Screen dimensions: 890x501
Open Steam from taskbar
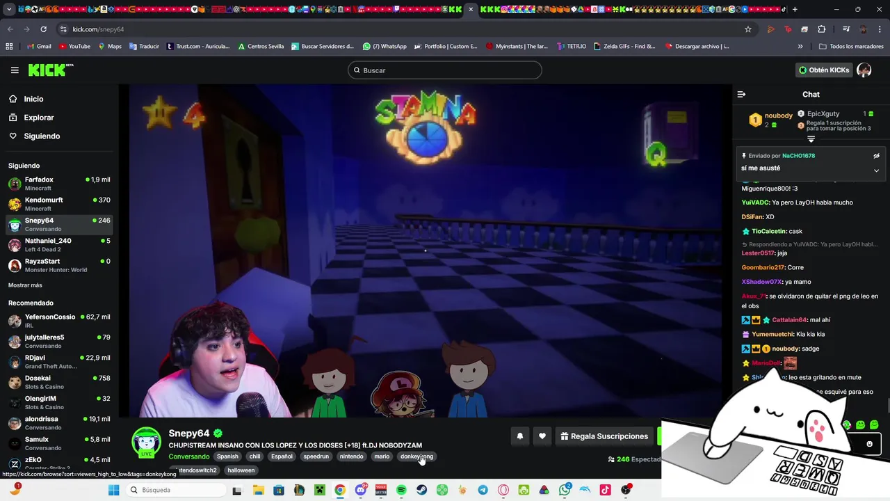point(421,490)
